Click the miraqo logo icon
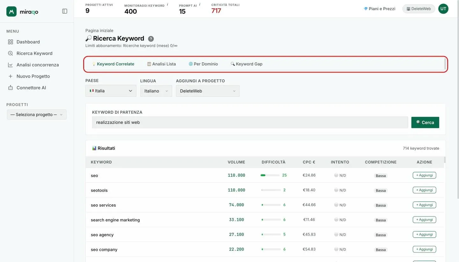The width and height of the screenshot is (459, 262). click(11, 11)
